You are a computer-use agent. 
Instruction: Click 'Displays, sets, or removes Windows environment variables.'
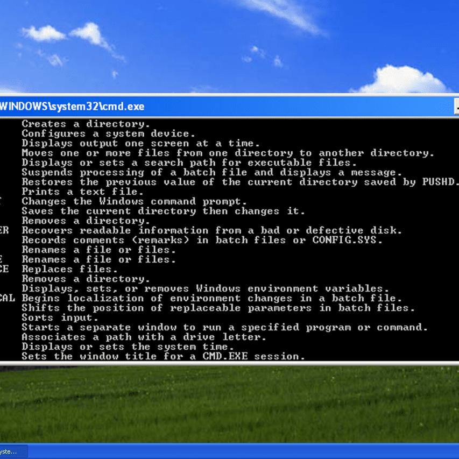[205, 288]
